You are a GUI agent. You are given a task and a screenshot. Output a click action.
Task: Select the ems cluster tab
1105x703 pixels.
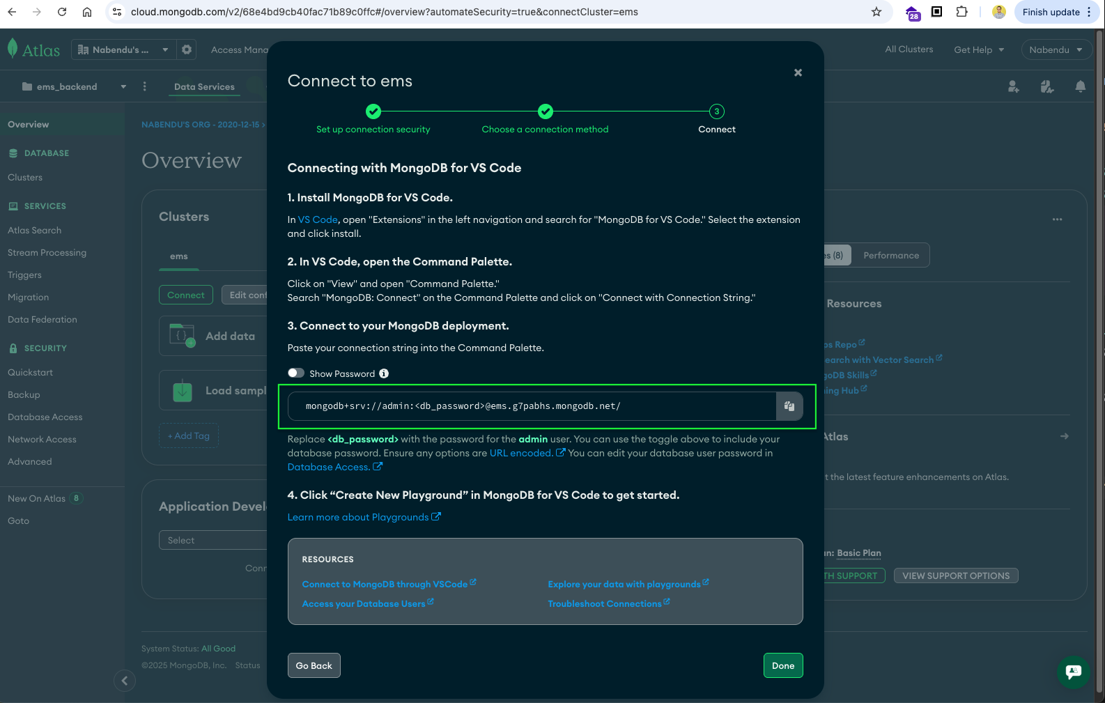179,256
